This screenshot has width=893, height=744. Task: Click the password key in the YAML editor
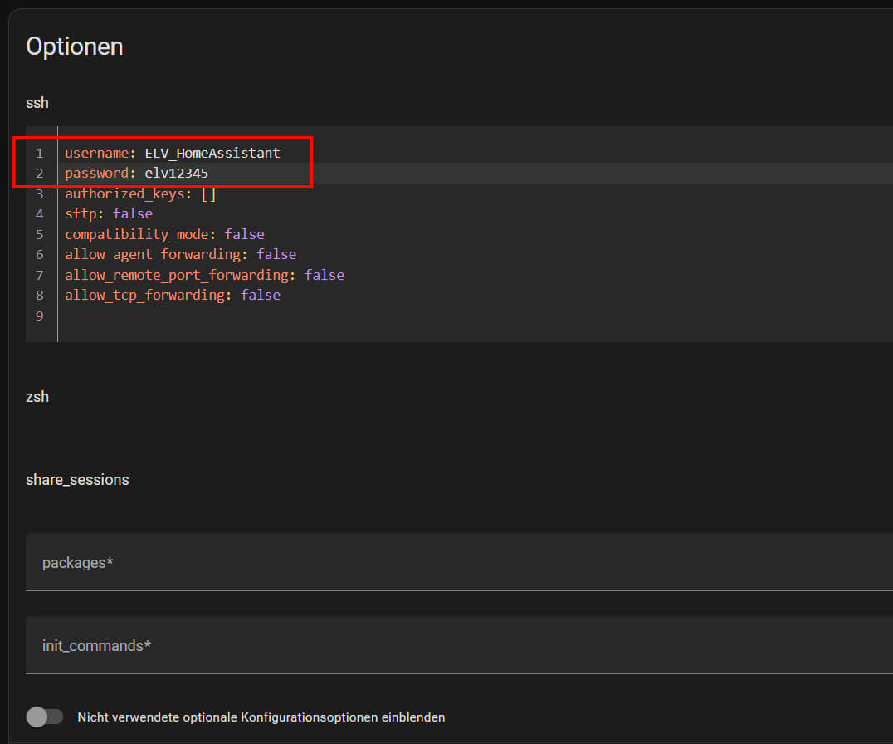pyautogui.click(x=96, y=173)
